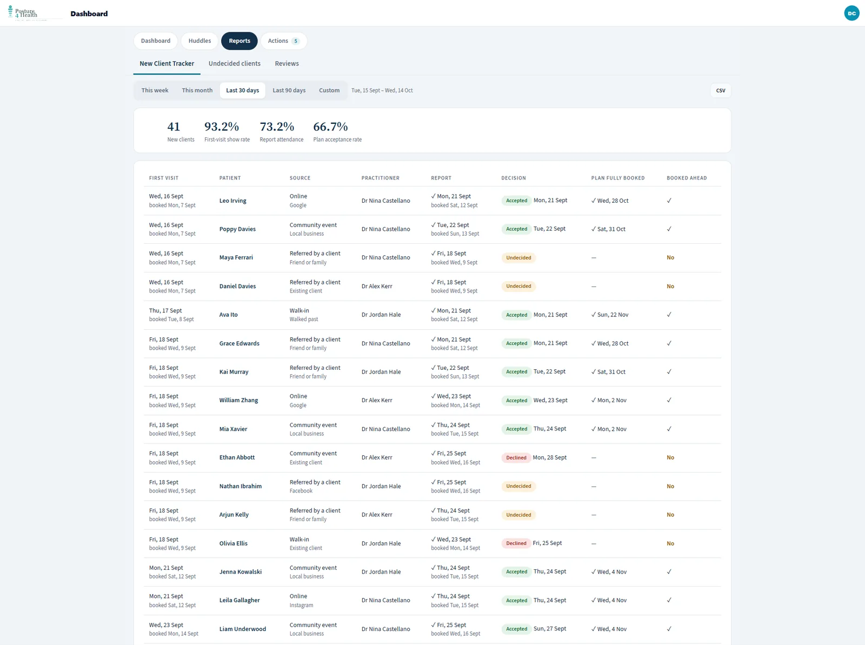Open the DC user avatar menu
The image size is (865, 645).
(851, 13)
